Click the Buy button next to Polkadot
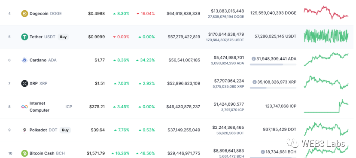This screenshot has height=158, width=356. pos(65,130)
